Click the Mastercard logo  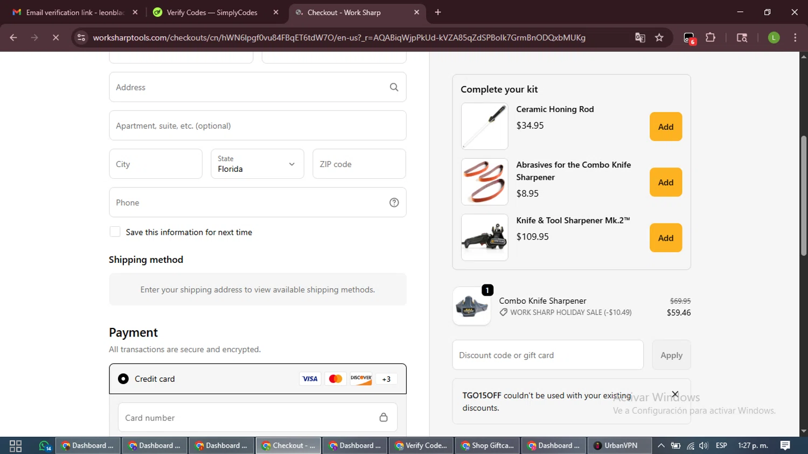tap(336, 379)
